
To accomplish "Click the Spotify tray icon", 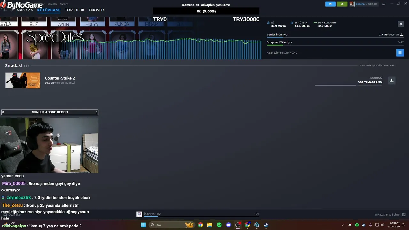I will tap(357, 225).
